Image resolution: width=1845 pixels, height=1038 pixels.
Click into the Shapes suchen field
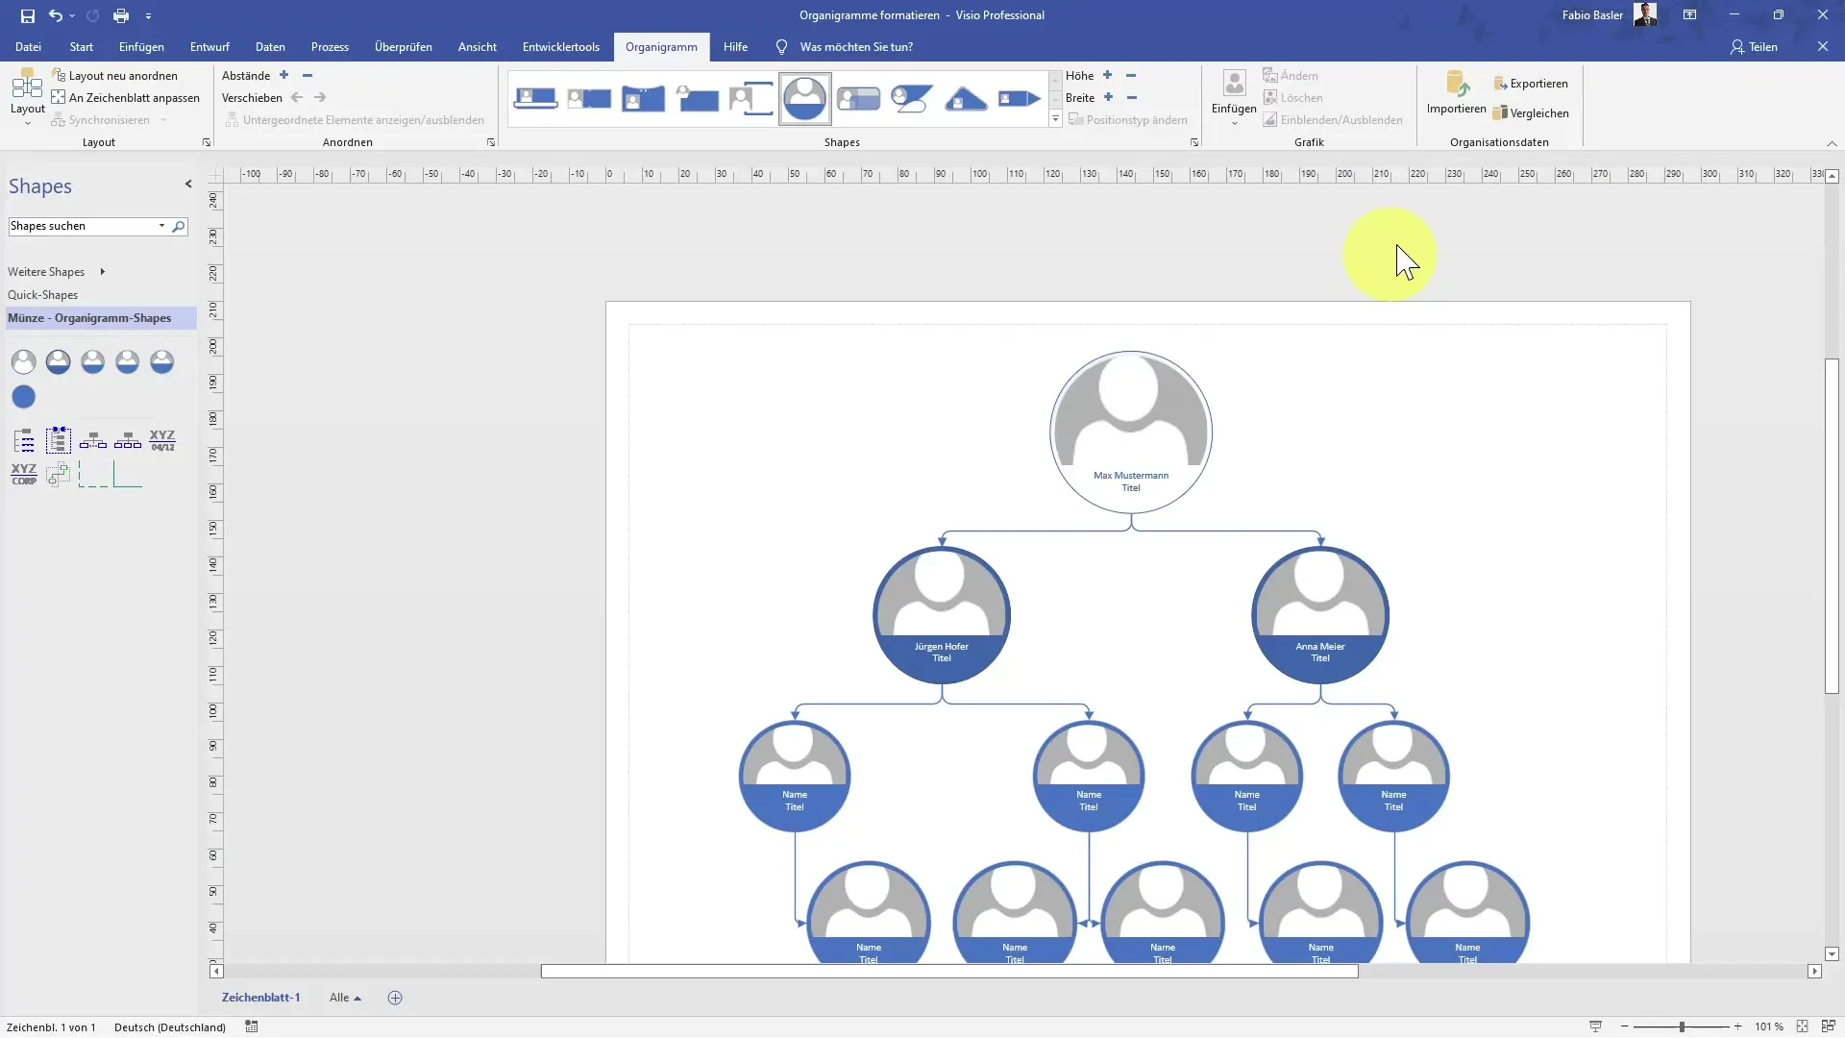tap(82, 226)
